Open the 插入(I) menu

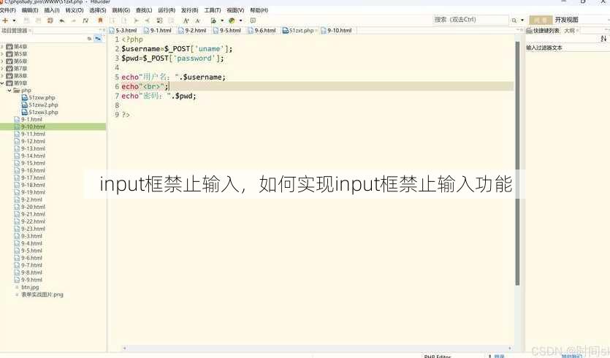click(x=52, y=10)
